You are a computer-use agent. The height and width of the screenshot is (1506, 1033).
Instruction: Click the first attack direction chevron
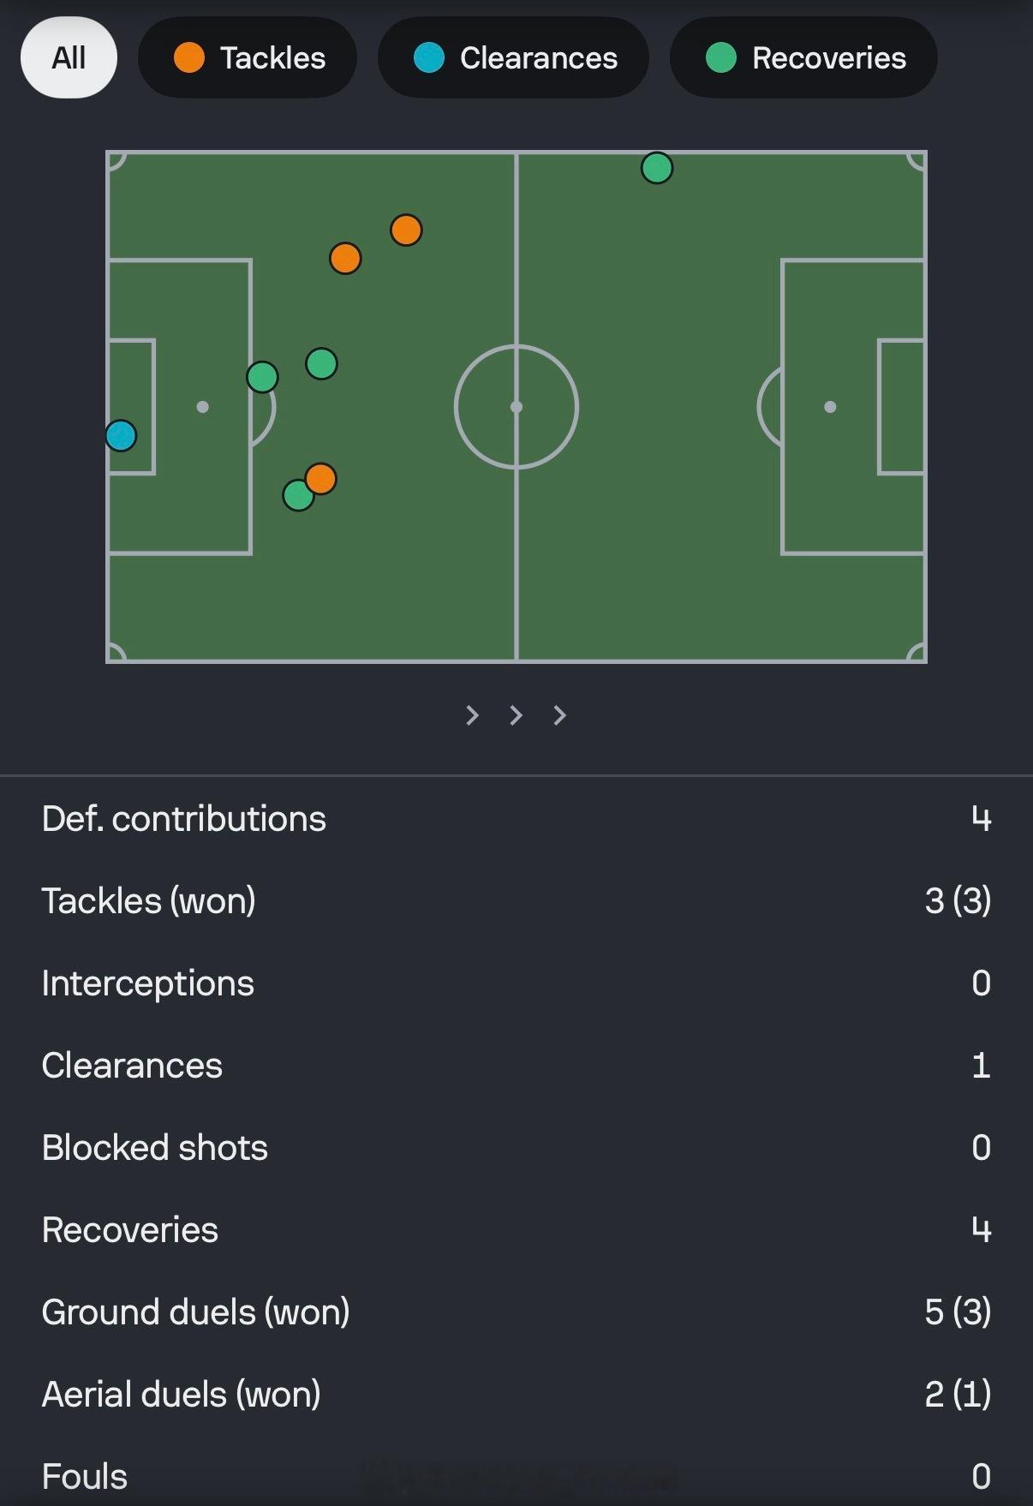pos(472,715)
